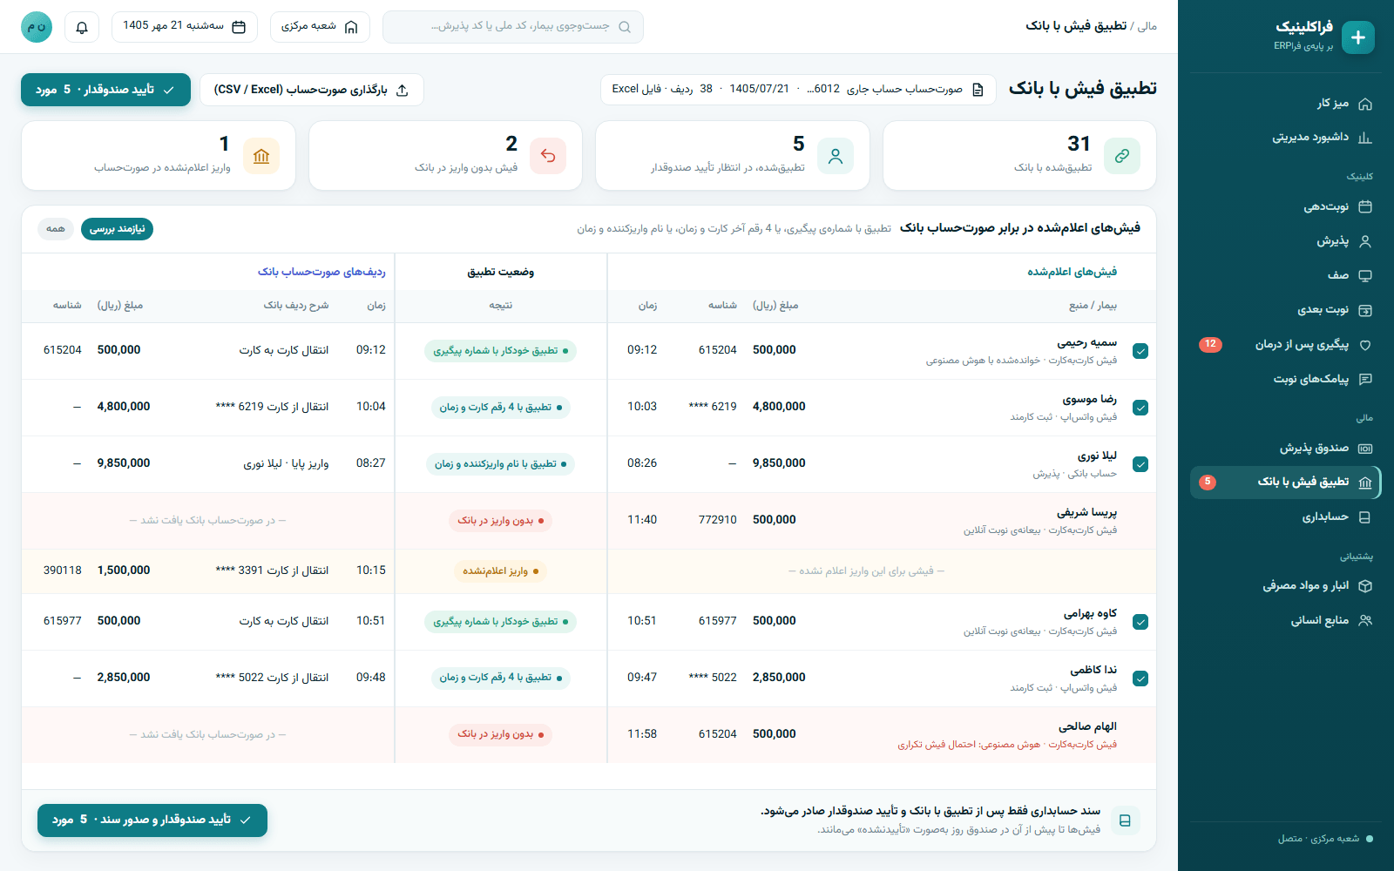1394x871 pixels.
Task: Click the Faraclinic plus logo icon
Action: pyautogui.click(x=1358, y=37)
